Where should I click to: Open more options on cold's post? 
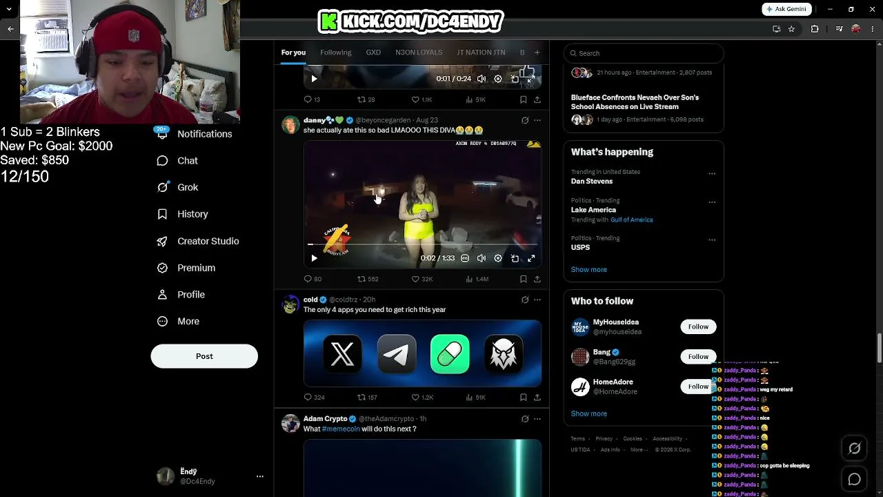(537, 300)
